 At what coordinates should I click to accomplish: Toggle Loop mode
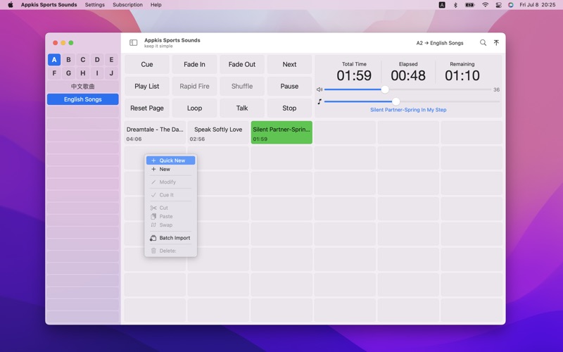click(194, 108)
